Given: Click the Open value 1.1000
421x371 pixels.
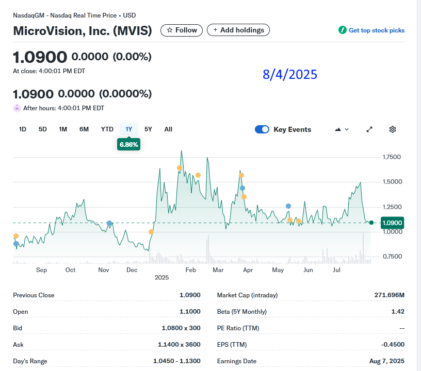Looking at the screenshot, I should (x=190, y=312).
